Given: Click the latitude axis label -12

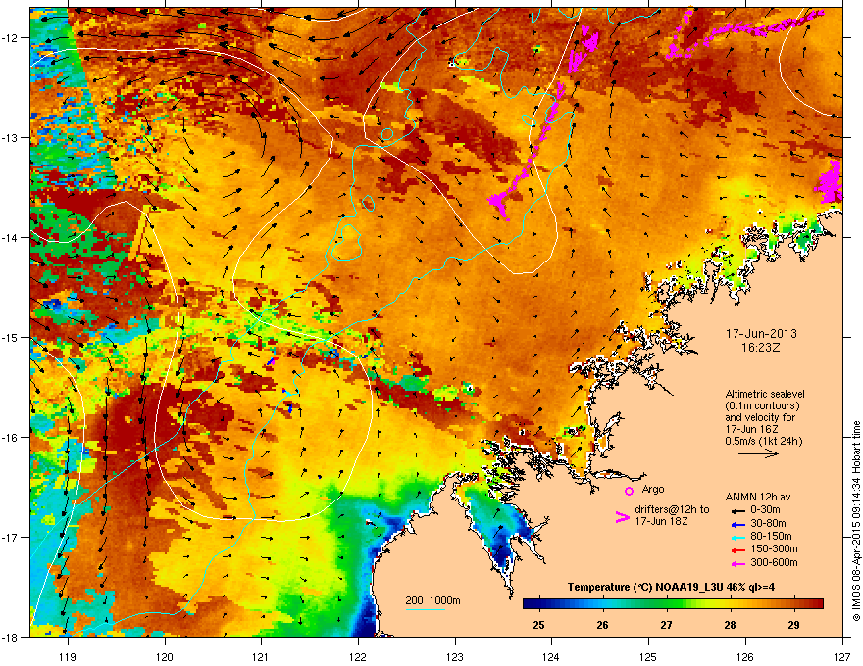Looking at the screenshot, I should [10, 37].
